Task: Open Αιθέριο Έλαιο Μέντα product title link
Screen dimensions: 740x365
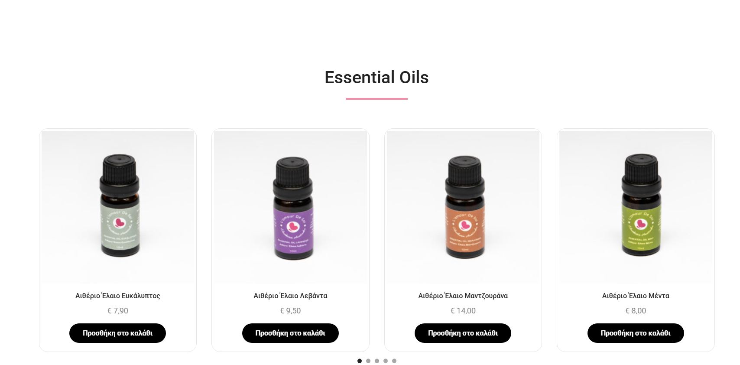Action: (636, 296)
